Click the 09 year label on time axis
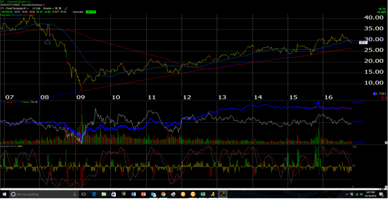Viewport: 388px width, 218px height. pos(81,97)
